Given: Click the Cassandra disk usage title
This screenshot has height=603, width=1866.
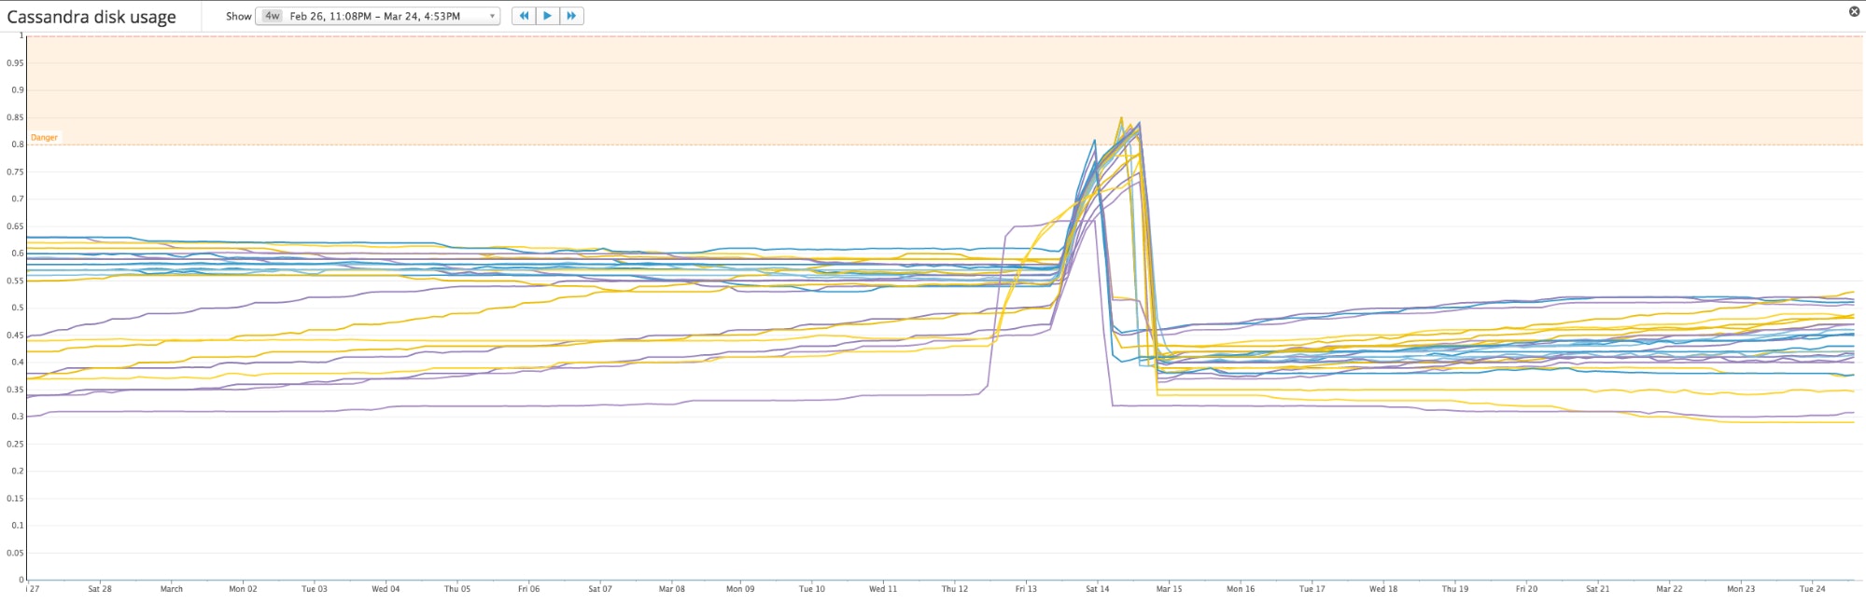Looking at the screenshot, I should click(91, 17).
